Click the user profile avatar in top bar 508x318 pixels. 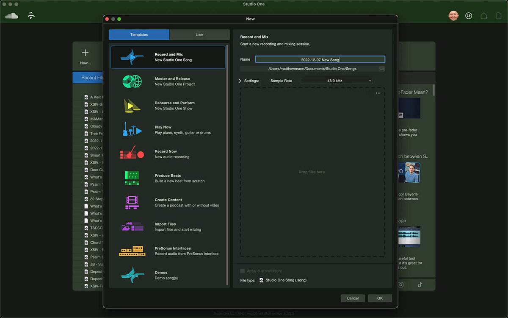tap(453, 16)
